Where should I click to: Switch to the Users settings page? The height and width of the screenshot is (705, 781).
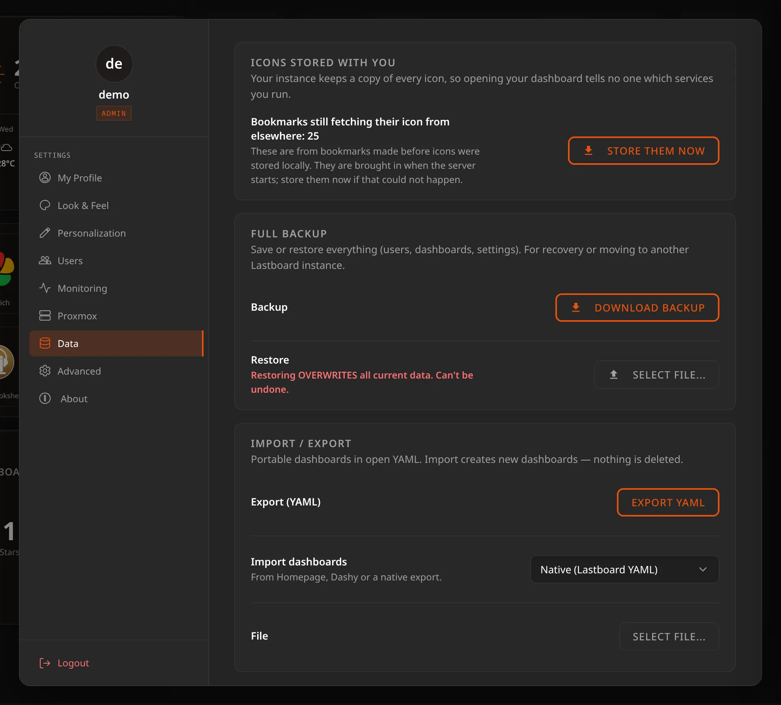tap(116, 261)
